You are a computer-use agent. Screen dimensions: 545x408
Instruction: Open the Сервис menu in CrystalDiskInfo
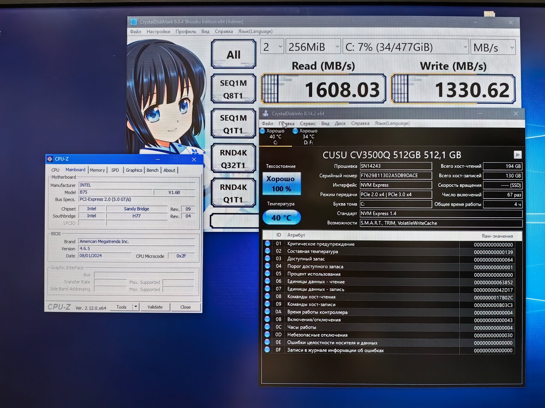[308, 123]
